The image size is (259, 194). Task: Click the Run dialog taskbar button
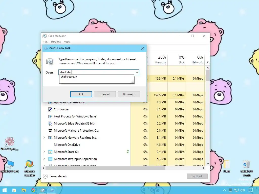click(x=52, y=190)
